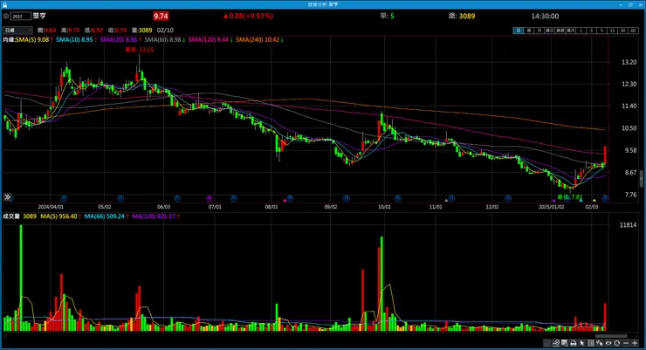Switch to 3-minute chart tab
Screen dimensions: 646x350
(591, 31)
